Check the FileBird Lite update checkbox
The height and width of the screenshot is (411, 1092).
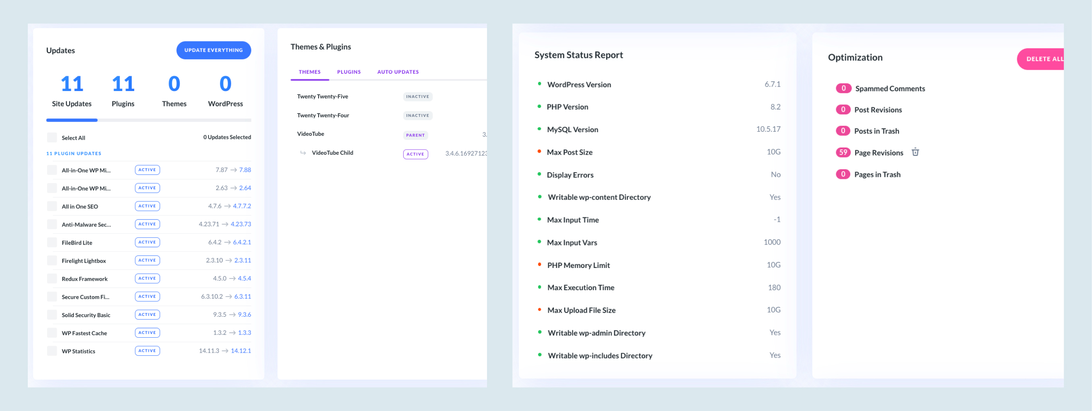point(52,242)
